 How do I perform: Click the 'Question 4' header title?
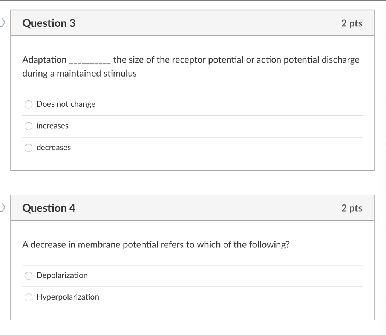coord(49,208)
